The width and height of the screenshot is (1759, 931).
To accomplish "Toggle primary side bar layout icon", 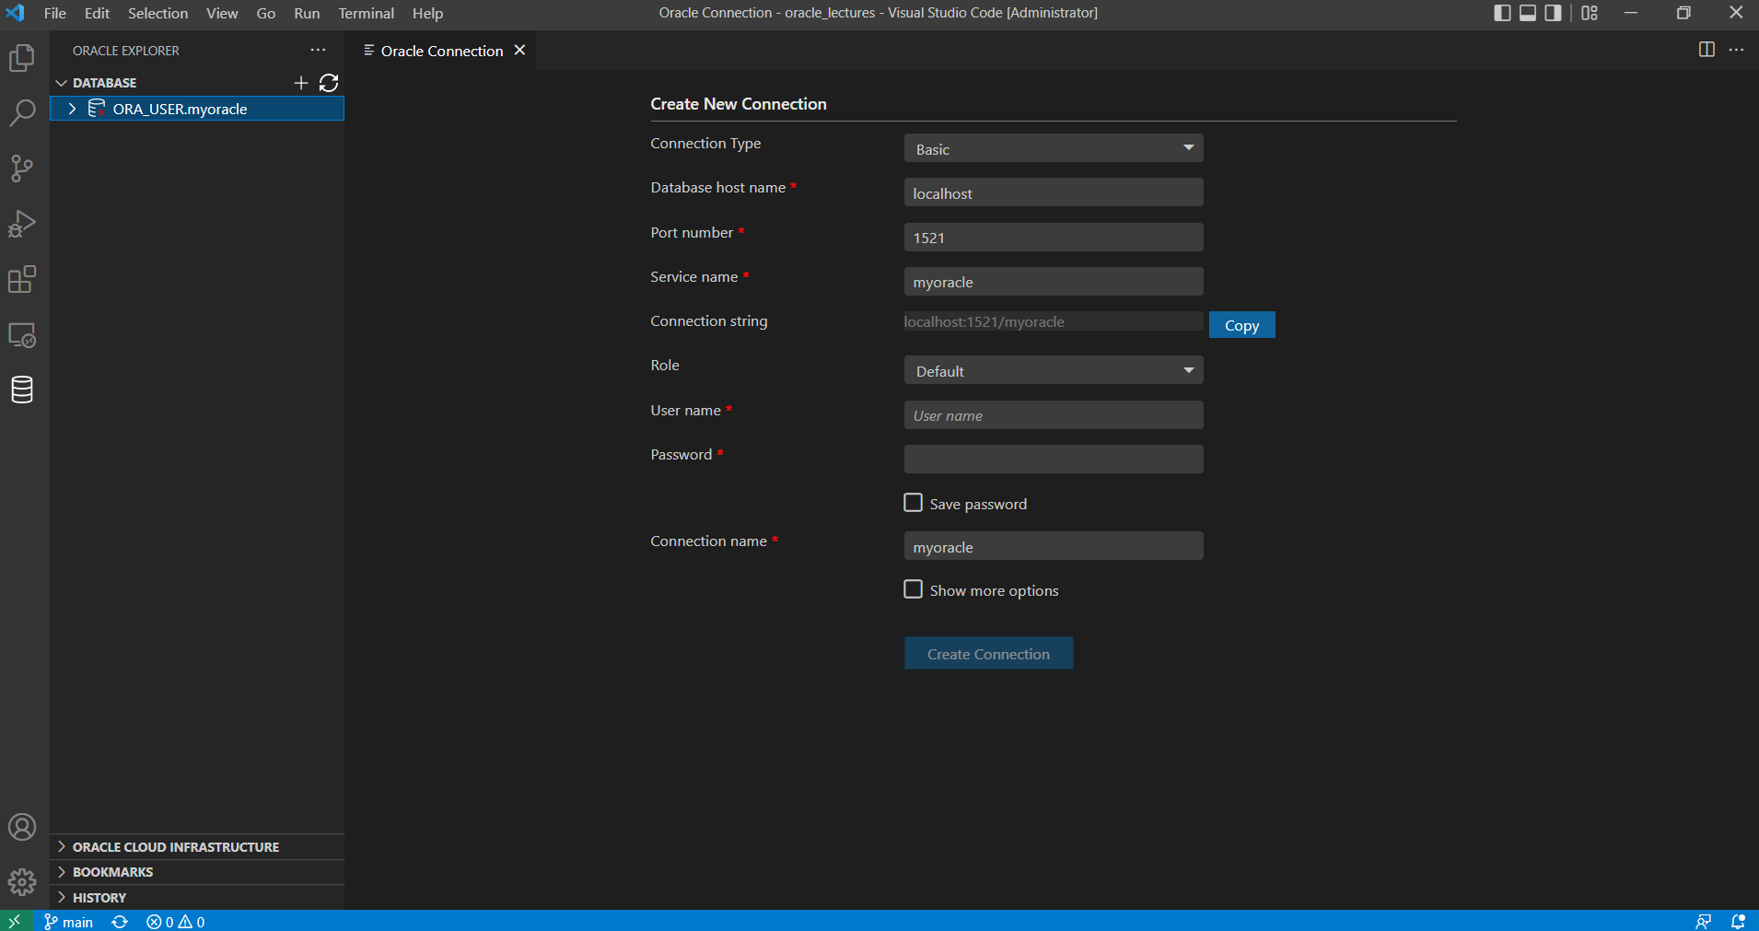I will [1502, 13].
